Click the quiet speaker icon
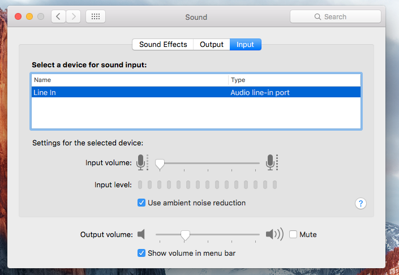The height and width of the screenshot is (275, 399). click(x=141, y=234)
